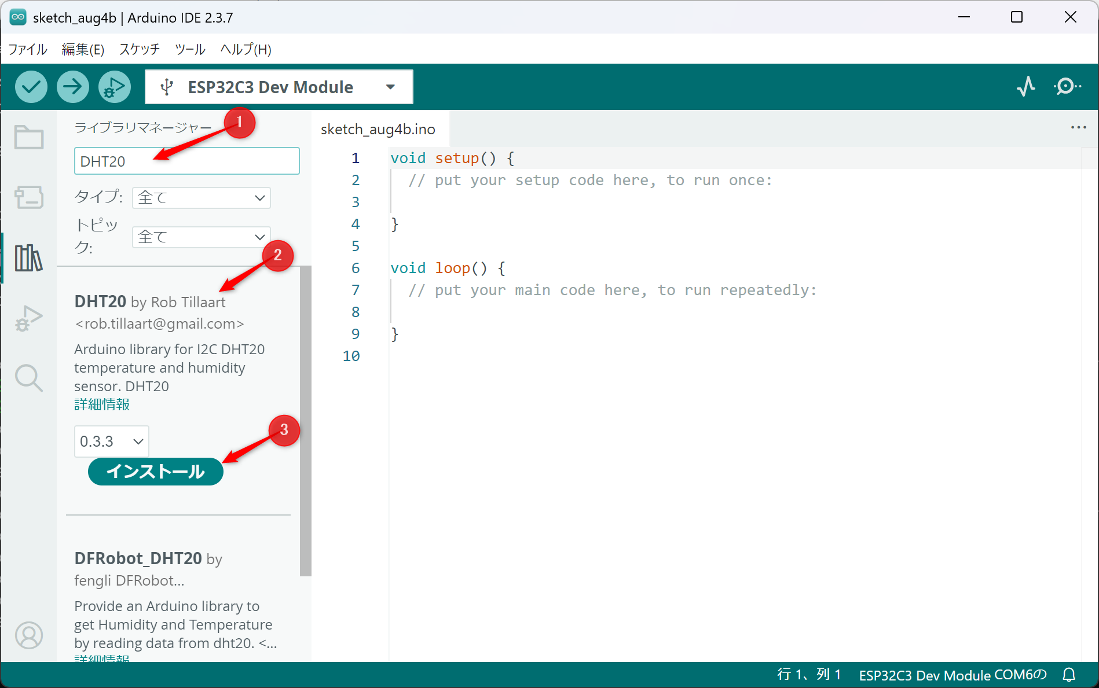1099x688 pixels.
Task: Click the DHT20 by Rob Tillaart library title
Action: click(150, 301)
